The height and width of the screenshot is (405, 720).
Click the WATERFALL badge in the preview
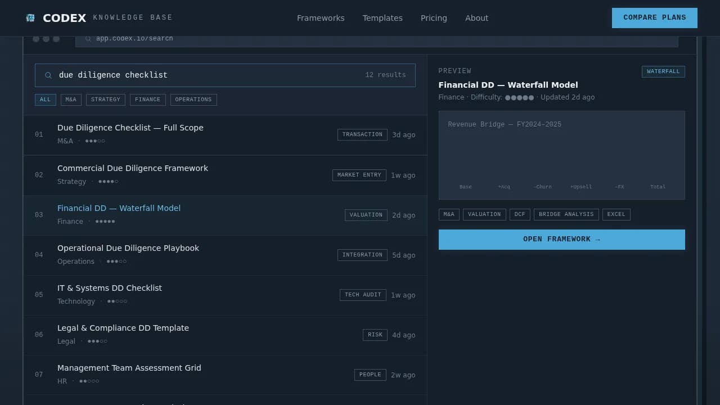pos(663,72)
